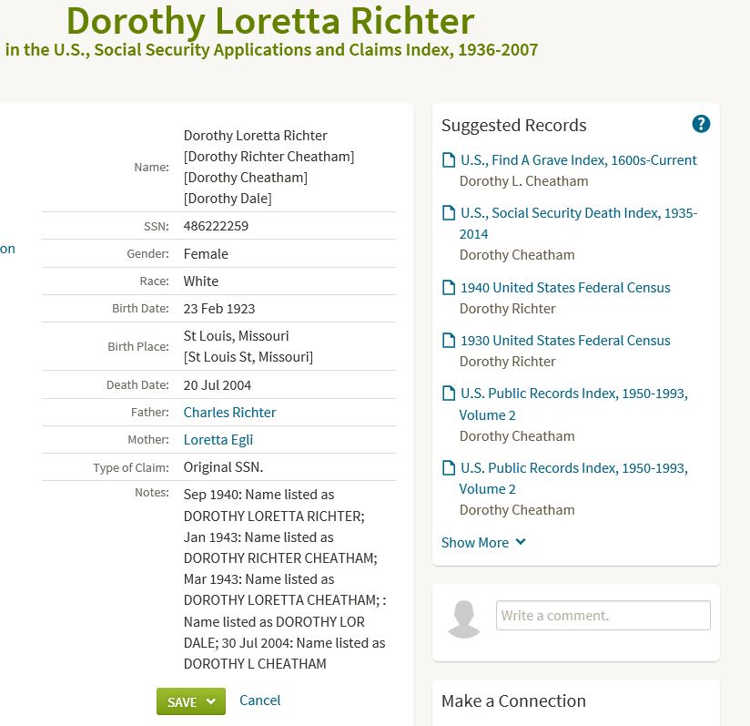Screen dimensions: 750x726
Task: Open 1930 United States Federal Census link
Action: (565, 341)
